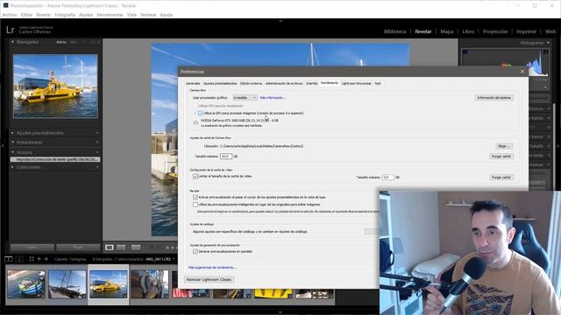Check 'Utilizar las previsualizaciones inteligentes' option
The height and width of the screenshot is (315, 561).
click(195, 205)
